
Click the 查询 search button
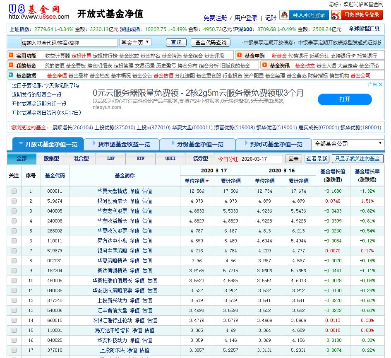(x=176, y=42)
